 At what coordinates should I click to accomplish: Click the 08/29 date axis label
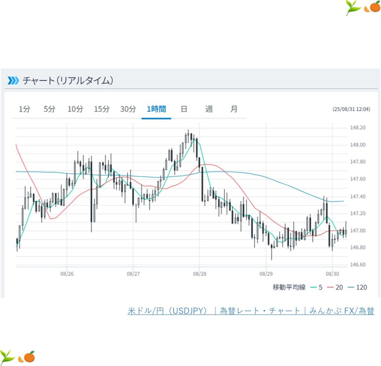coord(266,274)
